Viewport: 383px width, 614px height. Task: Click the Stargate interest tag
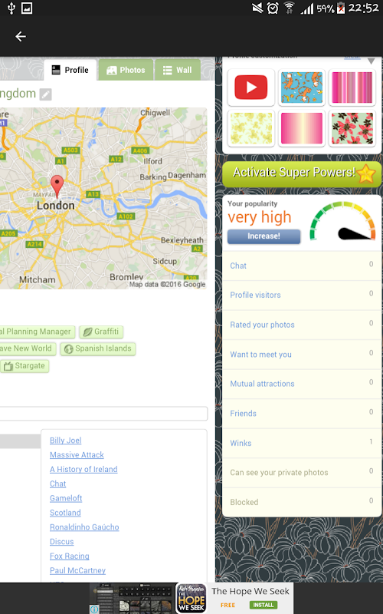pyautogui.click(x=25, y=366)
